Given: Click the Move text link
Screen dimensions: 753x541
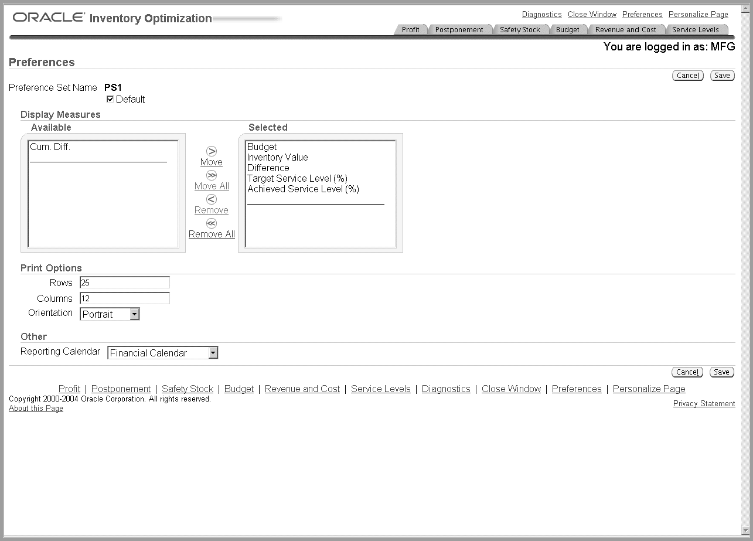Looking at the screenshot, I should click(x=212, y=162).
